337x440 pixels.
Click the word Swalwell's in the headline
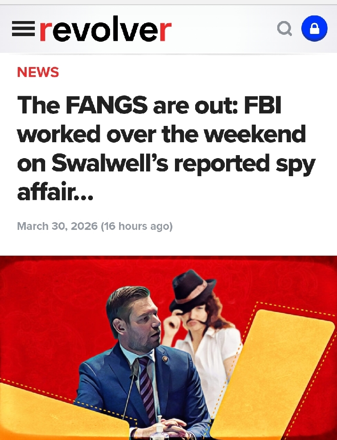110,163
